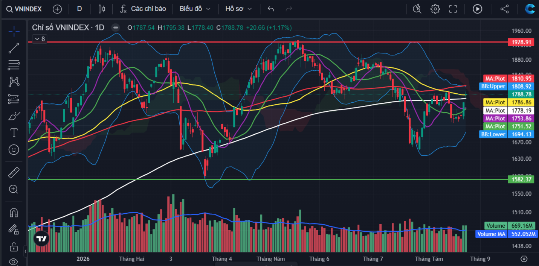Select the ruler measure tool
The image size is (539, 266).
pyautogui.click(x=14, y=173)
